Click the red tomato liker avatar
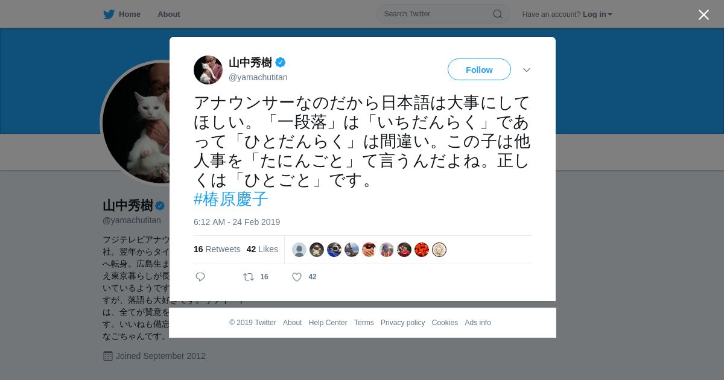 [x=422, y=250]
